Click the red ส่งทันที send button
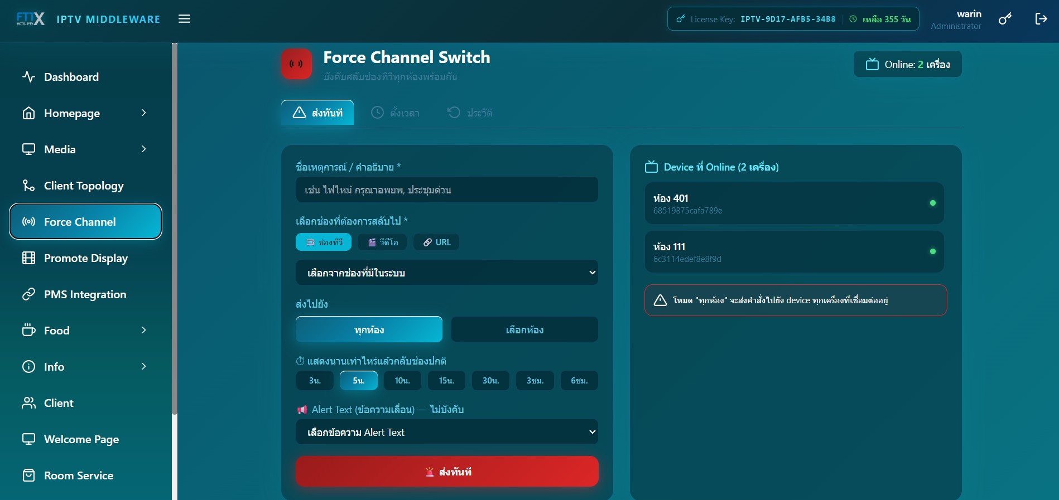This screenshot has height=500, width=1059. [x=447, y=472]
